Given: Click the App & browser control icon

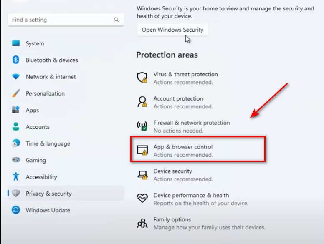Looking at the screenshot, I should point(142,150).
